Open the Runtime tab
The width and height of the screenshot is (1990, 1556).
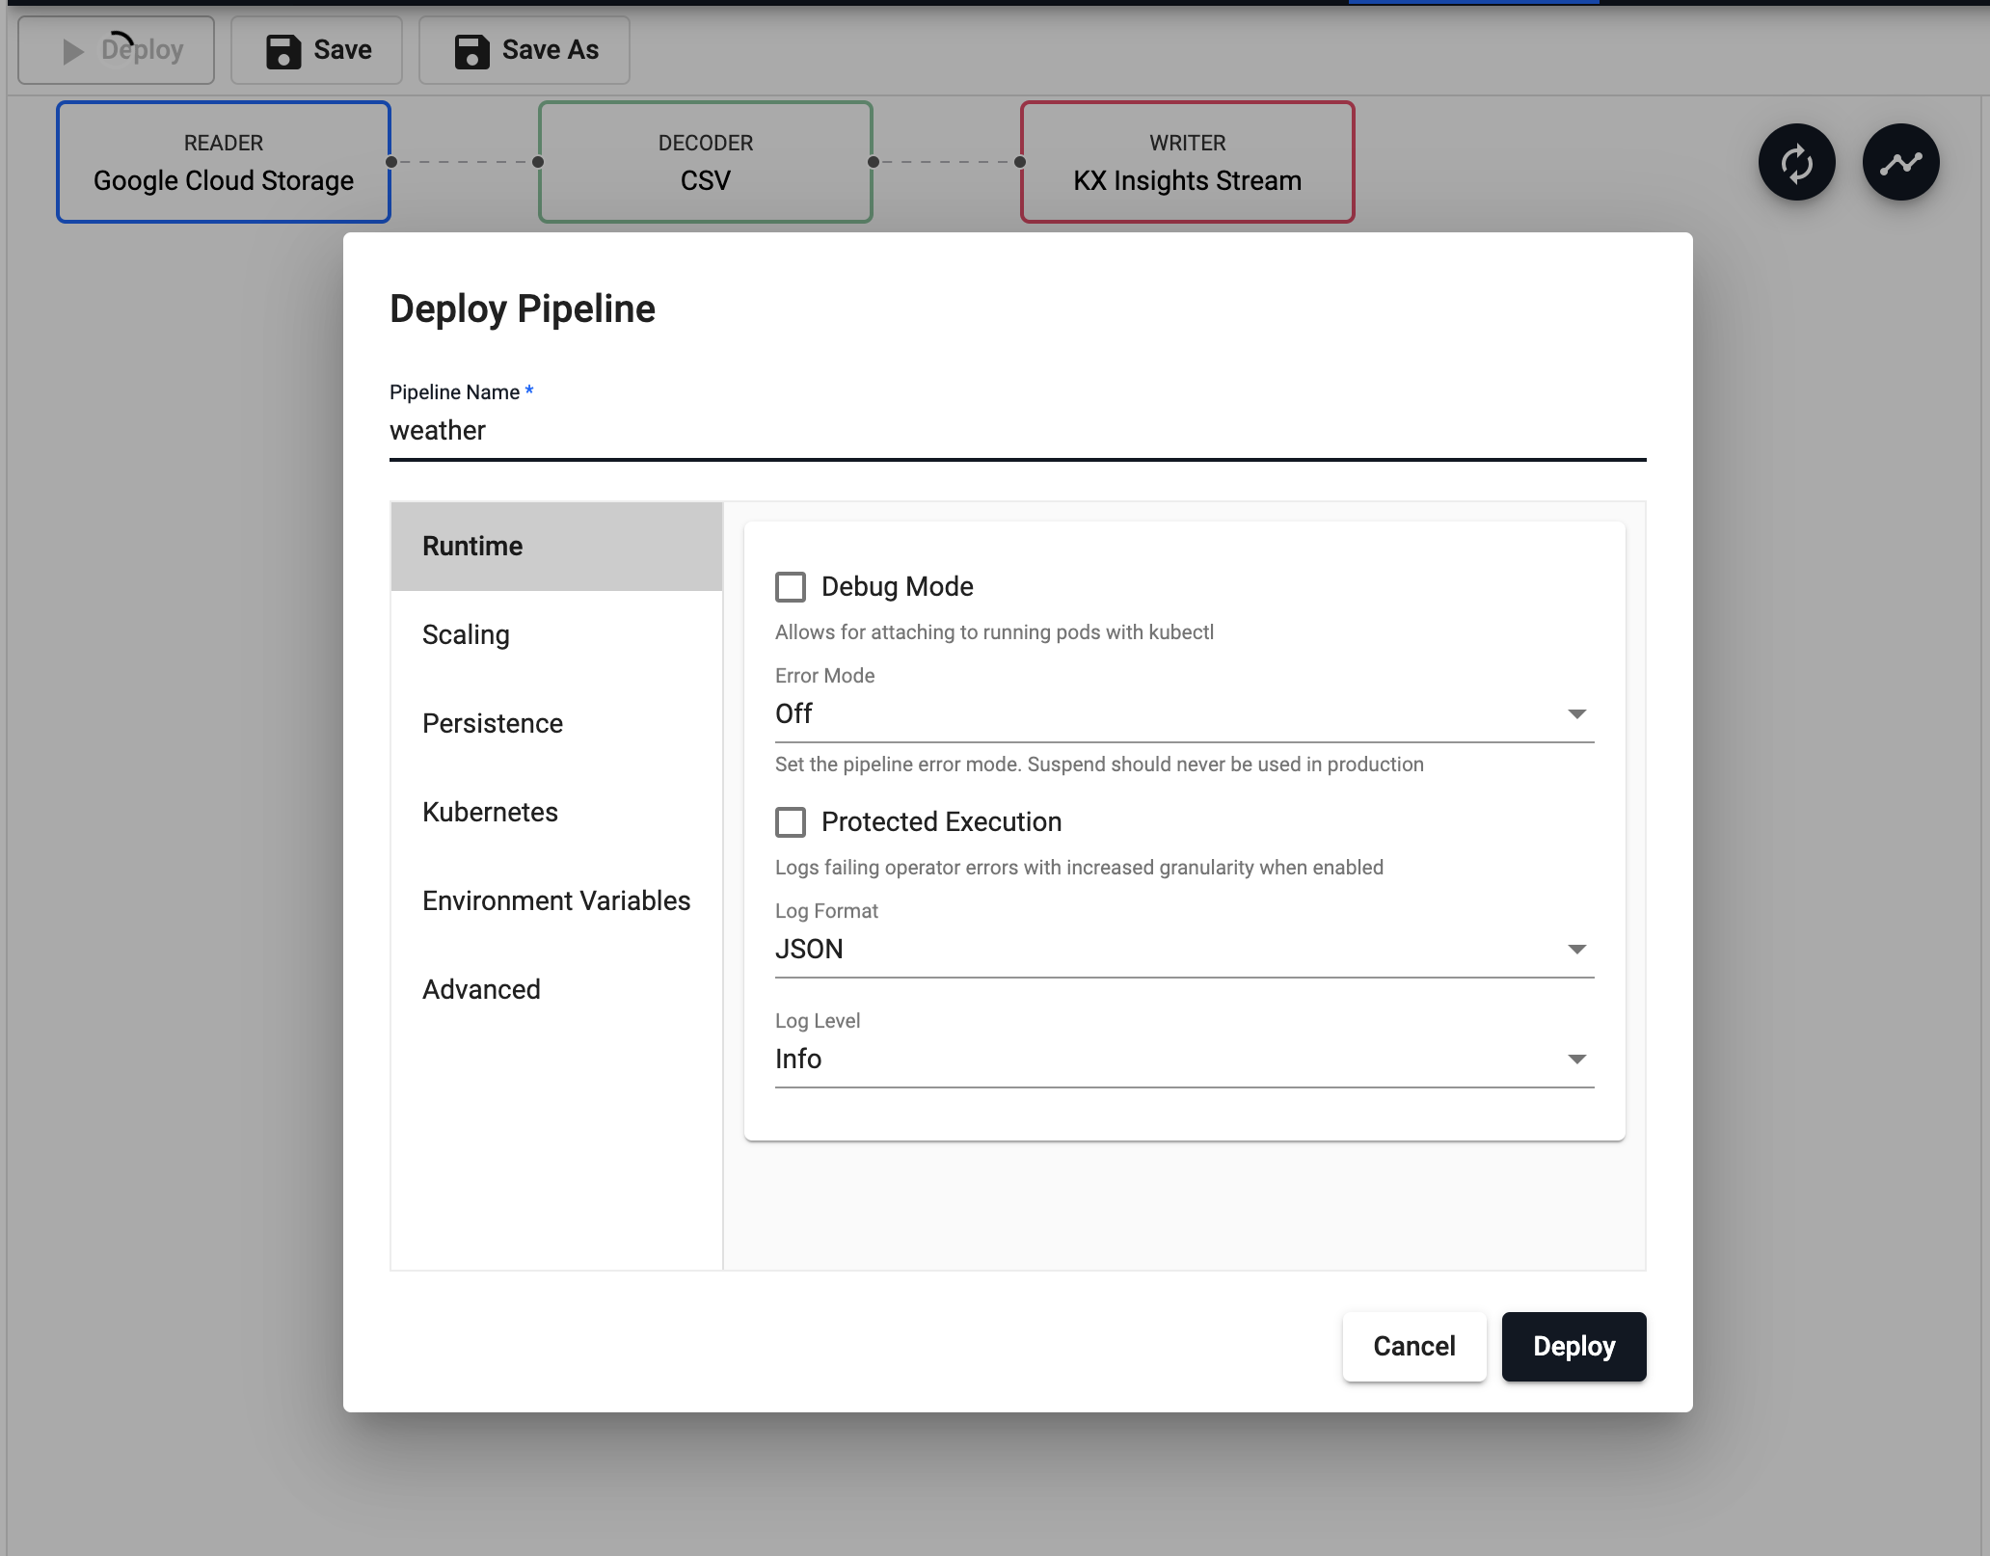(556, 547)
